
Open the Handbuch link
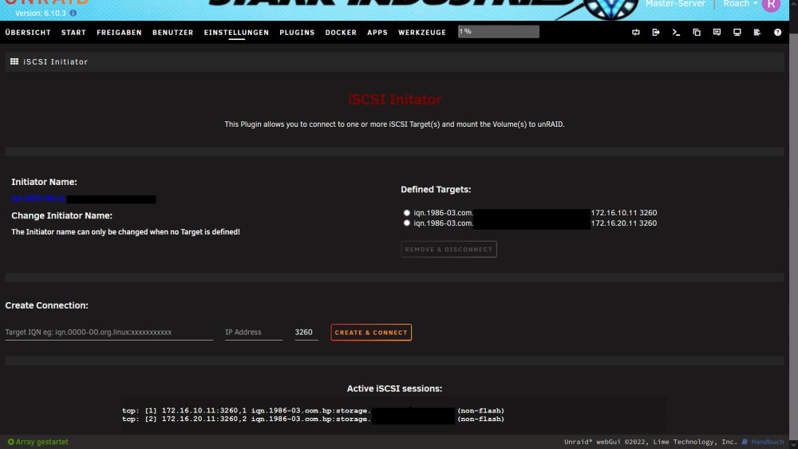pos(768,441)
